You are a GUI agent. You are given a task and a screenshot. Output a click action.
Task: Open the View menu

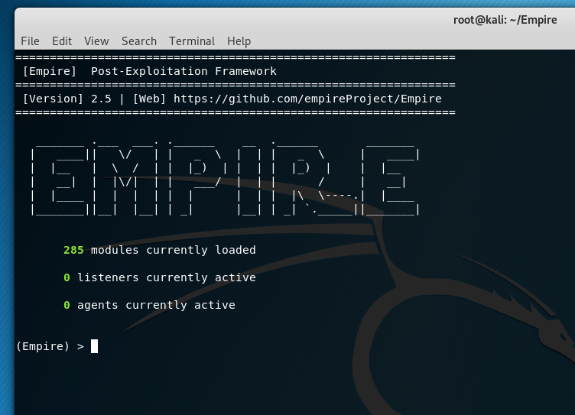tap(96, 41)
